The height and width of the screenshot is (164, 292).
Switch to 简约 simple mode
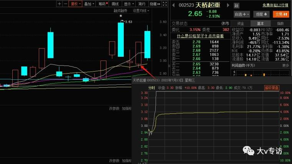tap(142, 4)
